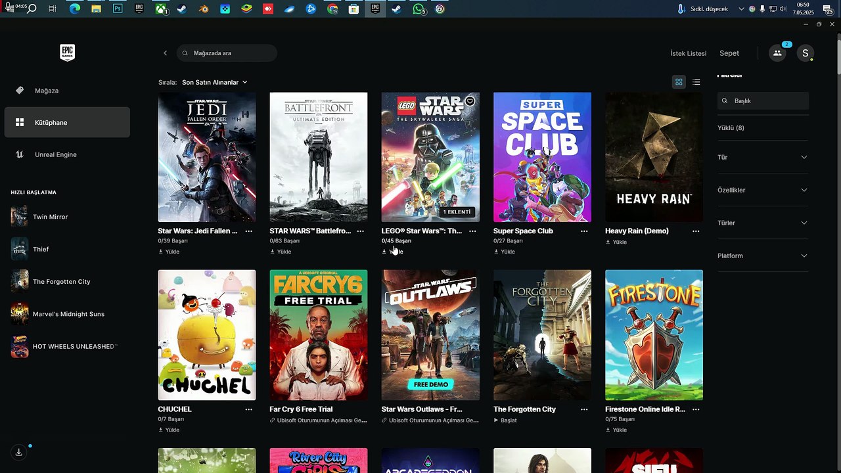Select Kütüphane in the sidebar
The image size is (841, 473).
67,122
